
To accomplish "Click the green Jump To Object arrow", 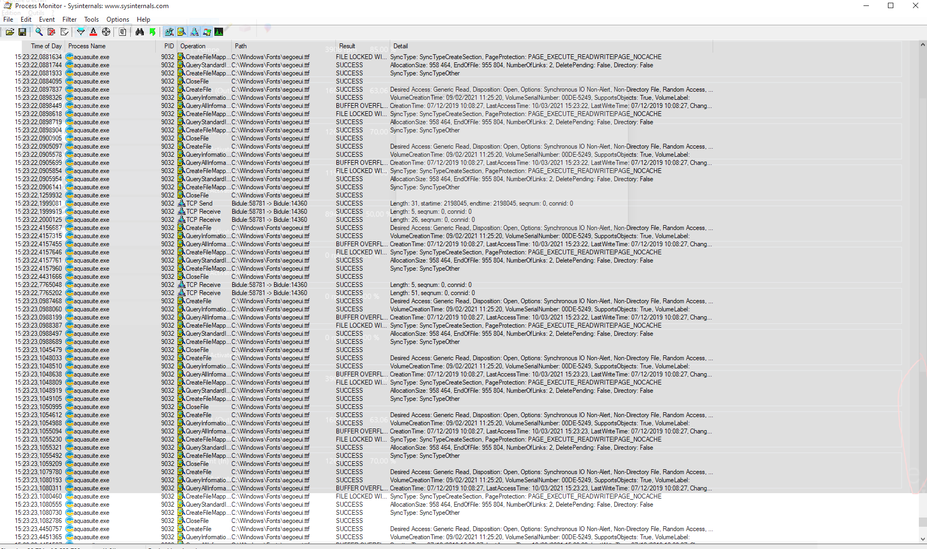I will click(x=153, y=32).
